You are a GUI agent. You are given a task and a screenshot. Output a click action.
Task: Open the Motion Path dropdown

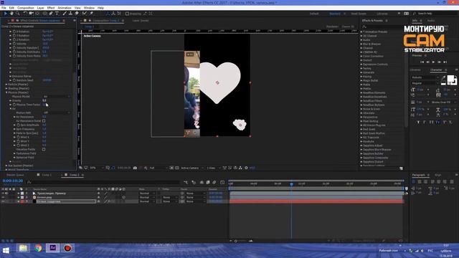click(57, 113)
